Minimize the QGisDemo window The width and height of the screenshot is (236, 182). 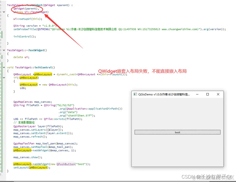coord(197,94)
